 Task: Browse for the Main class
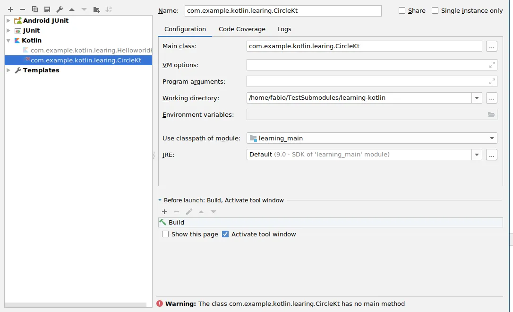tap(491, 46)
